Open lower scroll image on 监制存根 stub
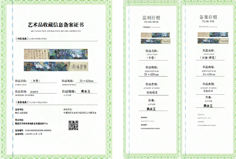This screenshot has height=159, width=236. click(156, 41)
